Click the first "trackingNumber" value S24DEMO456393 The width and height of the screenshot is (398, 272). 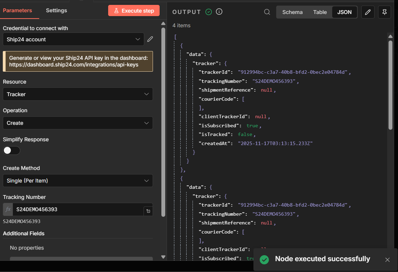pos(274,81)
